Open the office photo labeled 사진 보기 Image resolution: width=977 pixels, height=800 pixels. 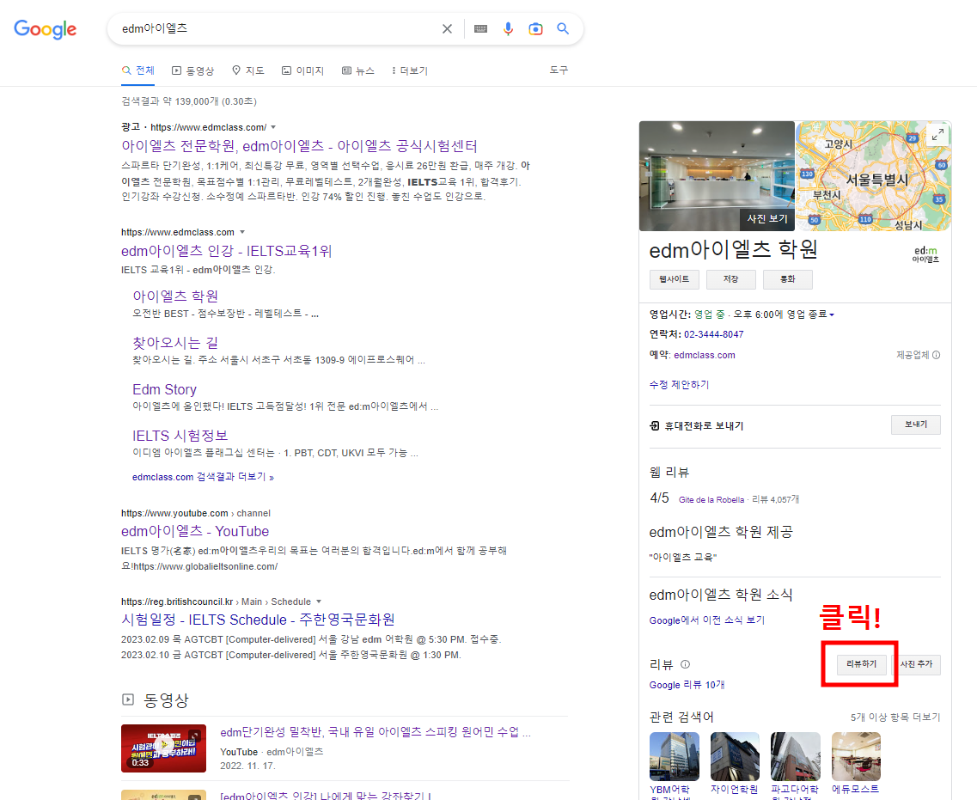[x=717, y=175]
